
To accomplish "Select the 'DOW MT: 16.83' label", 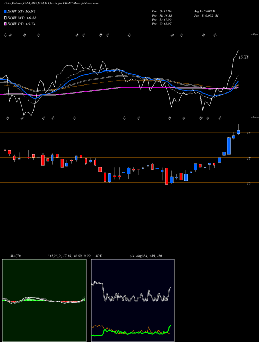I will coord(22,18).
